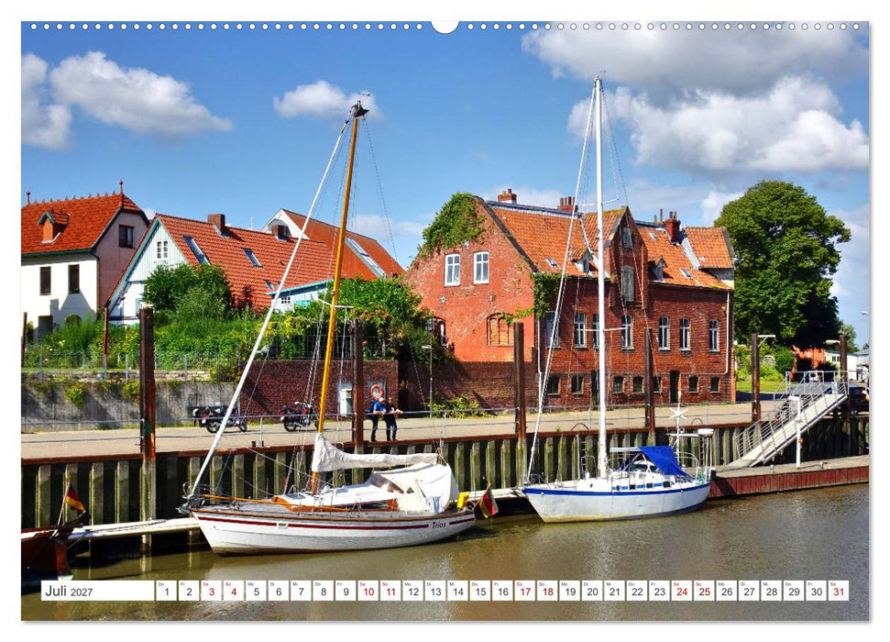Select date cell 1 (Do)
This screenshot has height=642, width=890.
click(x=166, y=591)
